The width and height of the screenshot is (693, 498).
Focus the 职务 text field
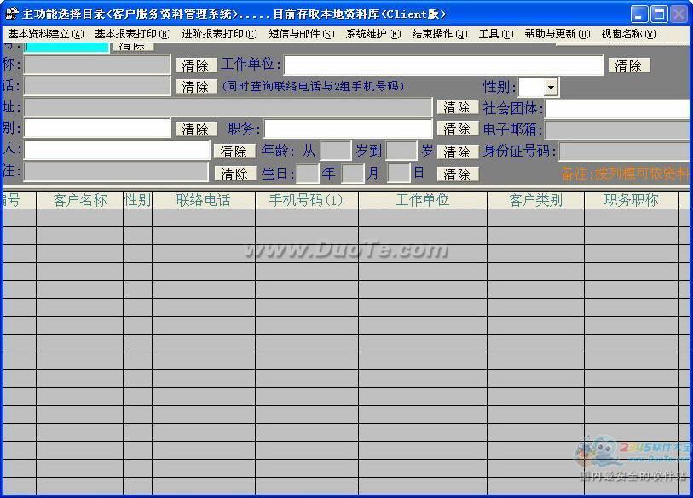348,129
